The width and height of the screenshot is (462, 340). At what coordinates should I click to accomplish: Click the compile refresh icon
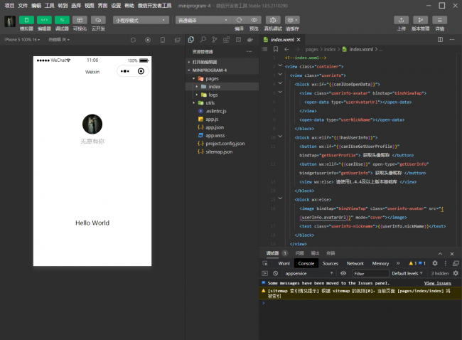pyautogui.click(x=239, y=20)
